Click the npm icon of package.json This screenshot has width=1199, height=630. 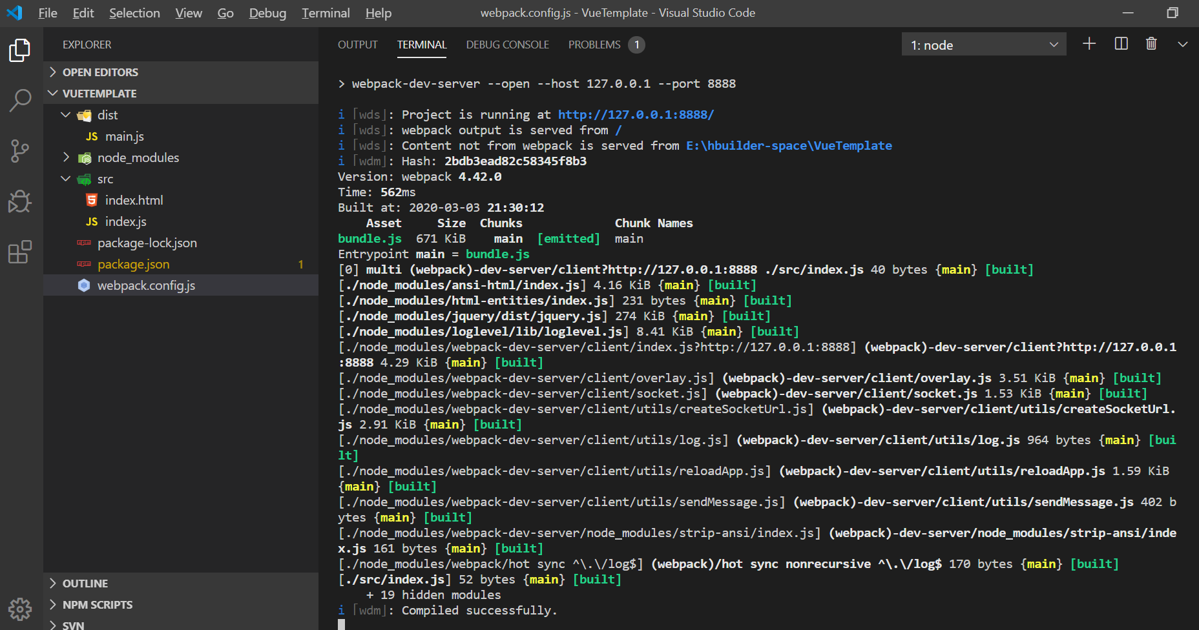click(x=84, y=264)
